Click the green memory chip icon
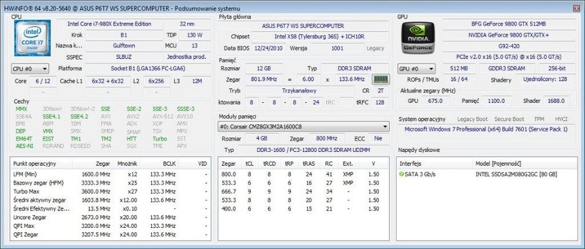The width and height of the screenshot is (585, 249). tap(380, 79)
